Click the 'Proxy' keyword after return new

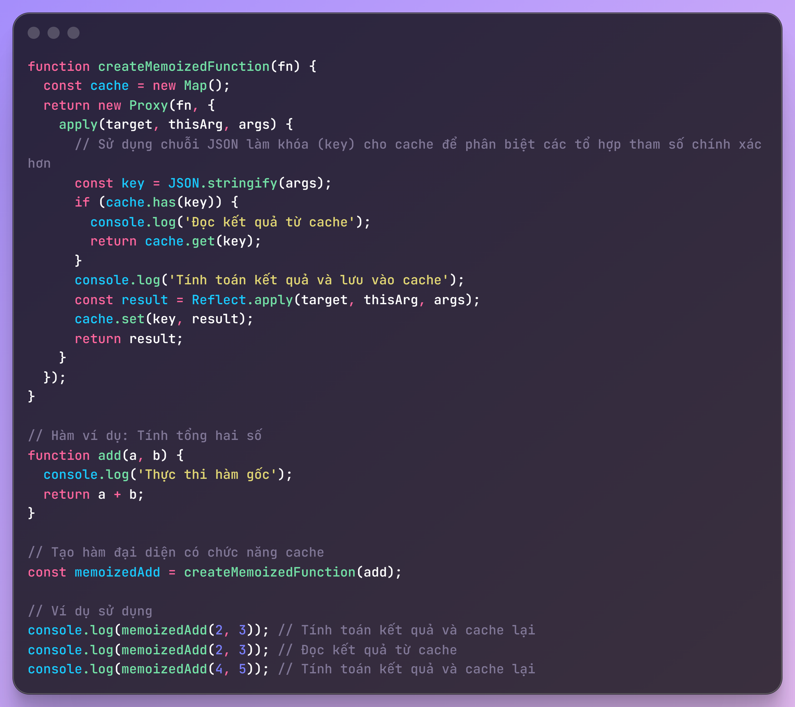[149, 105]
